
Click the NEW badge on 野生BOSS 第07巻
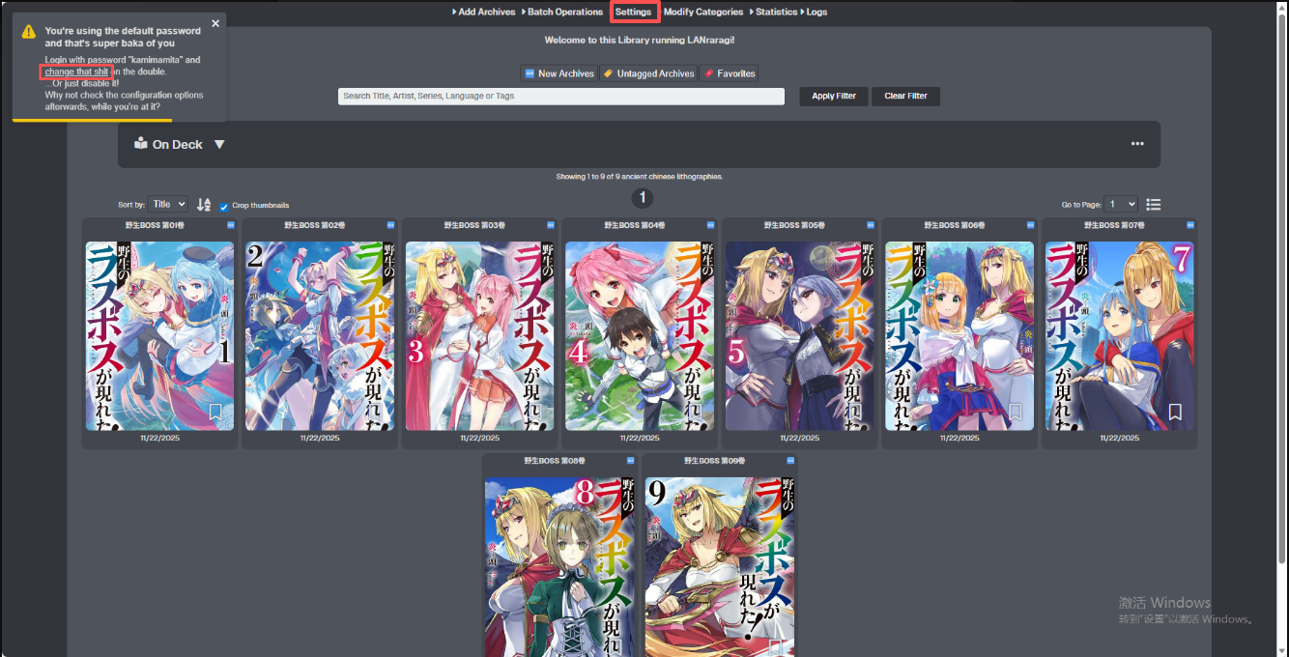coord(1190,225)
